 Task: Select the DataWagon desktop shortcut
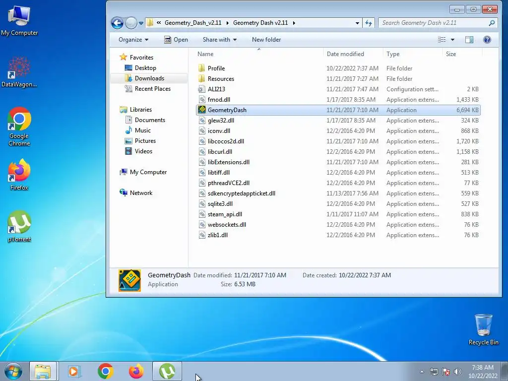tap(19, 72)
